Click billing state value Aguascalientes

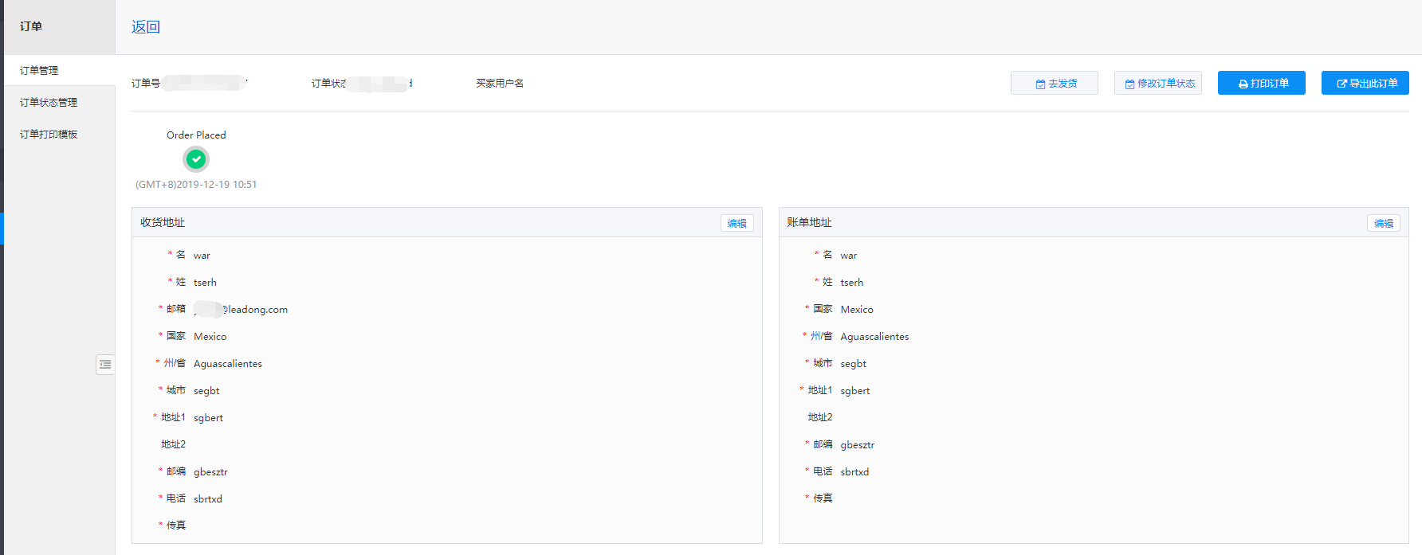coord(874,337)
